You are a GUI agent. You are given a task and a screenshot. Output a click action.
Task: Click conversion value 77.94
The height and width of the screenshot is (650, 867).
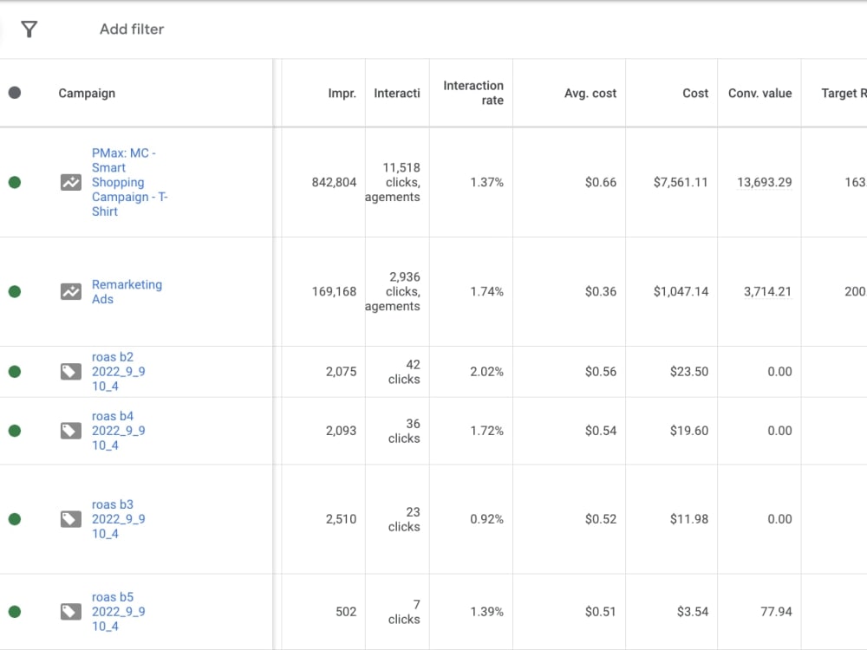tap(776, 612)
